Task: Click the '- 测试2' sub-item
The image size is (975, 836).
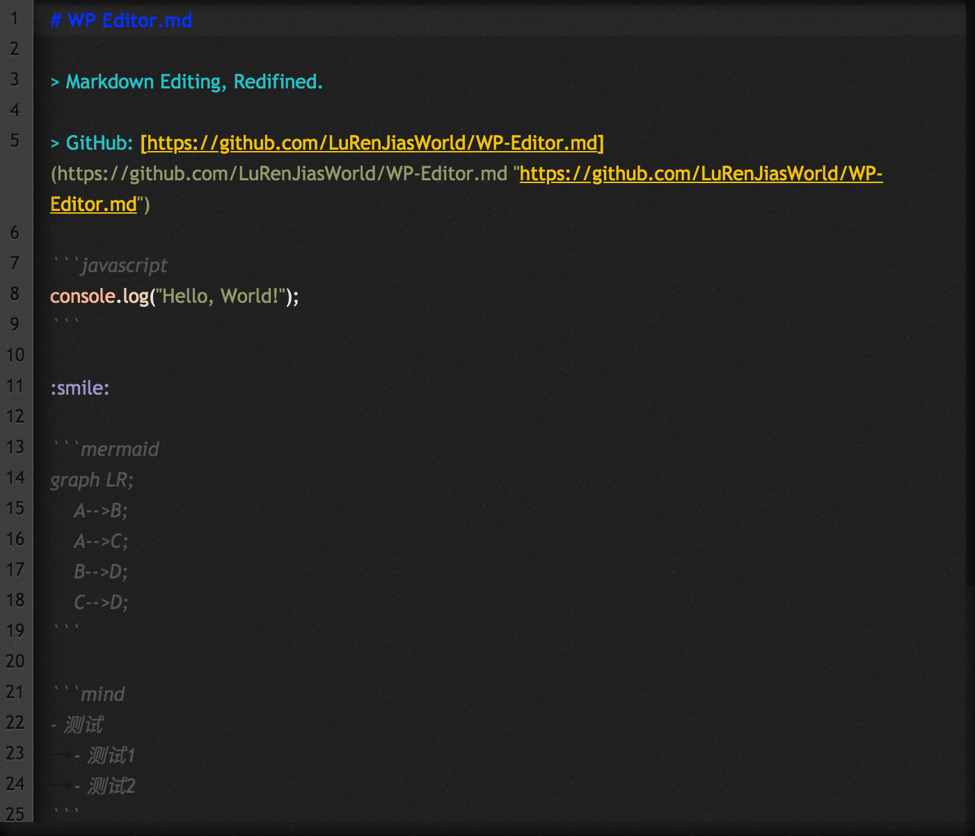Action: tap(105, 786)
